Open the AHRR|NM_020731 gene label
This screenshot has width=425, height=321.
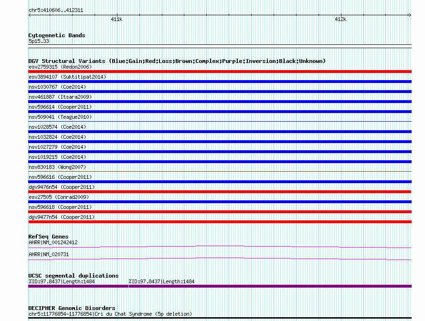[49, 254]
